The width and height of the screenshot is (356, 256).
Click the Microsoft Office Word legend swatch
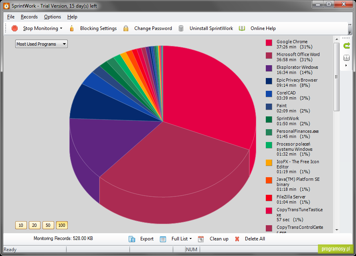pos(269,56)
